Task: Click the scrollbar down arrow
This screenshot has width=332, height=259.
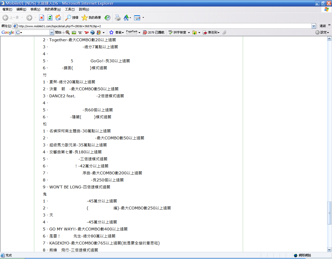Action: click(329, 250)
